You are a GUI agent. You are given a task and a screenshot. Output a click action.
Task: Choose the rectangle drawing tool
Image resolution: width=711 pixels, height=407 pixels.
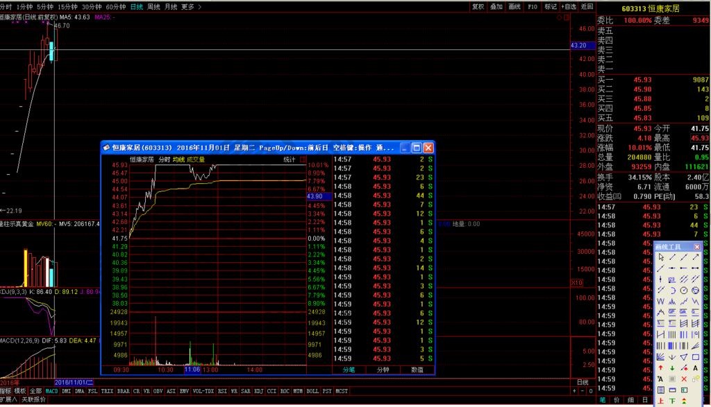click(696, 356)
